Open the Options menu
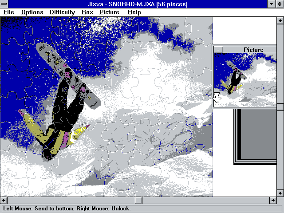 click(32, 12)
